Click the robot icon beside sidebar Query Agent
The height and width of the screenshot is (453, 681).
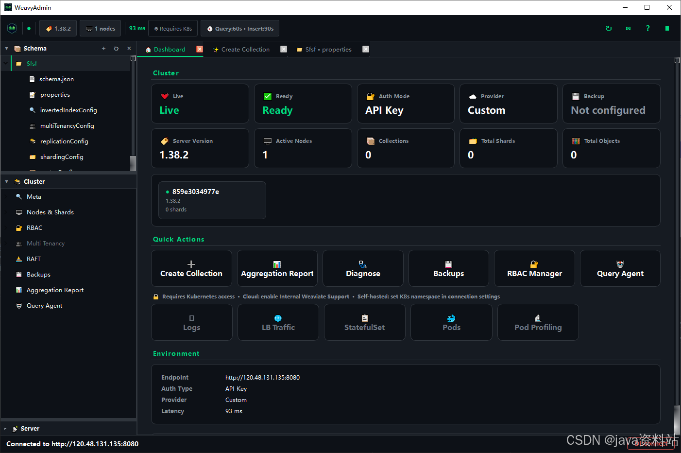(19, 306)
